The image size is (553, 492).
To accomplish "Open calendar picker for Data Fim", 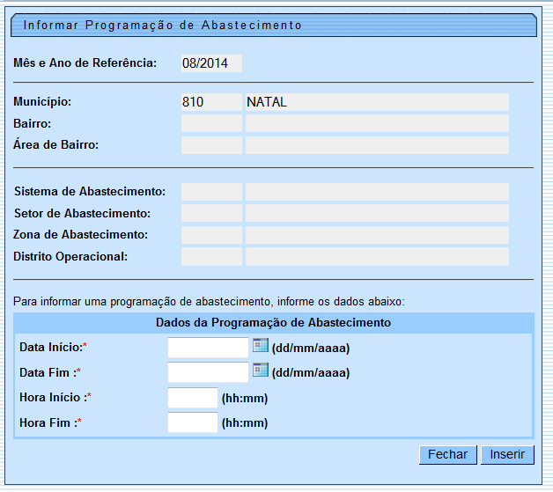I will tap(261, 370).
